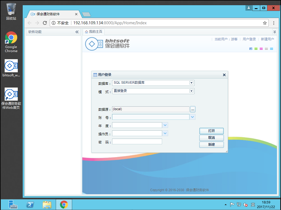Collapse the 软件功能 side panel
Image resolution: width=281 pixels, height=210 pixels.
pos(77,32)
